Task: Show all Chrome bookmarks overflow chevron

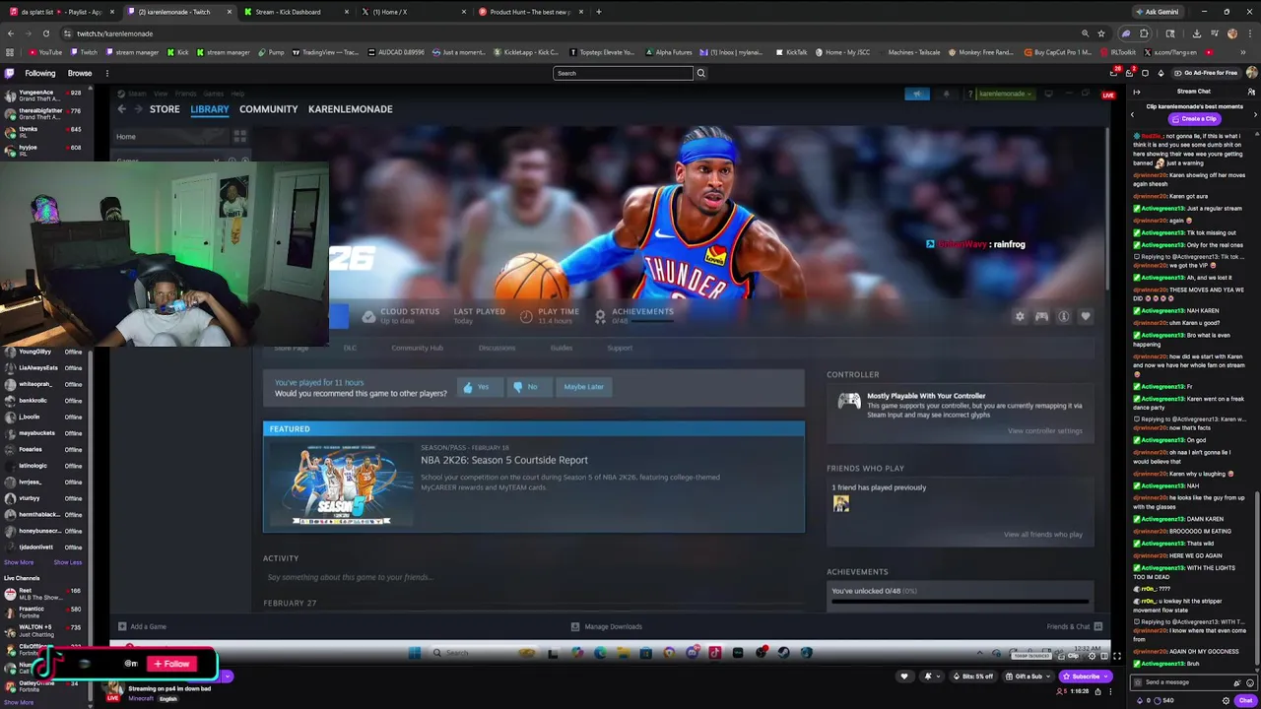Action: coord(1244,52)
